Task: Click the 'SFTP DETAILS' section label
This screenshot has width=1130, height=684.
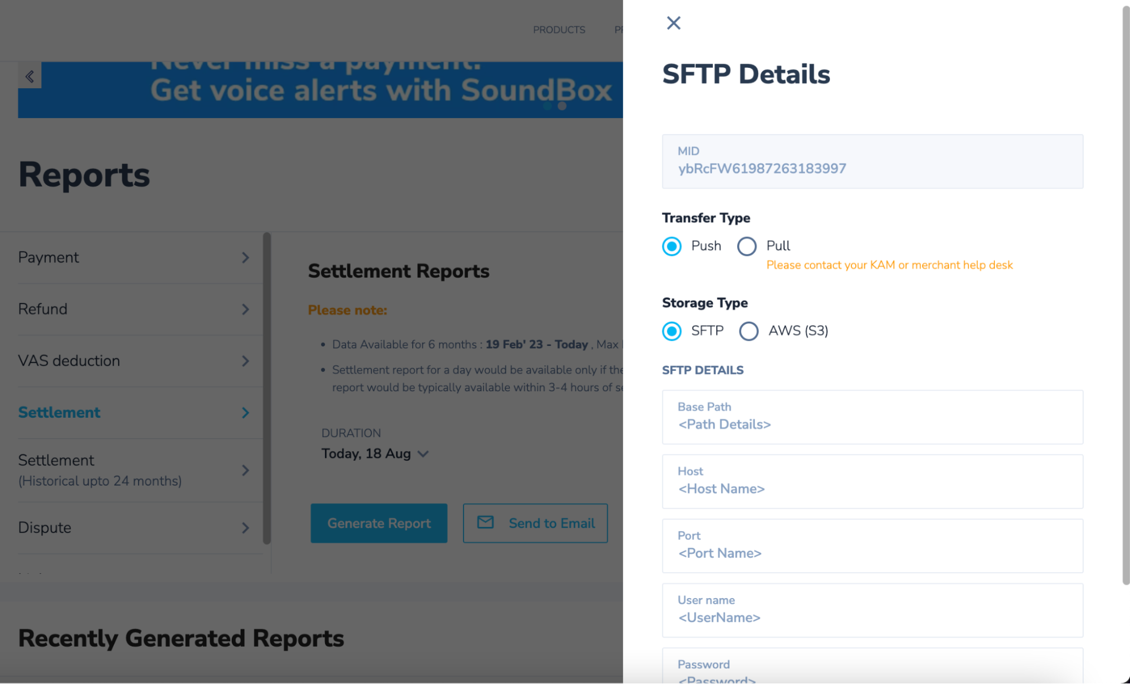Action: click(703, 370)
